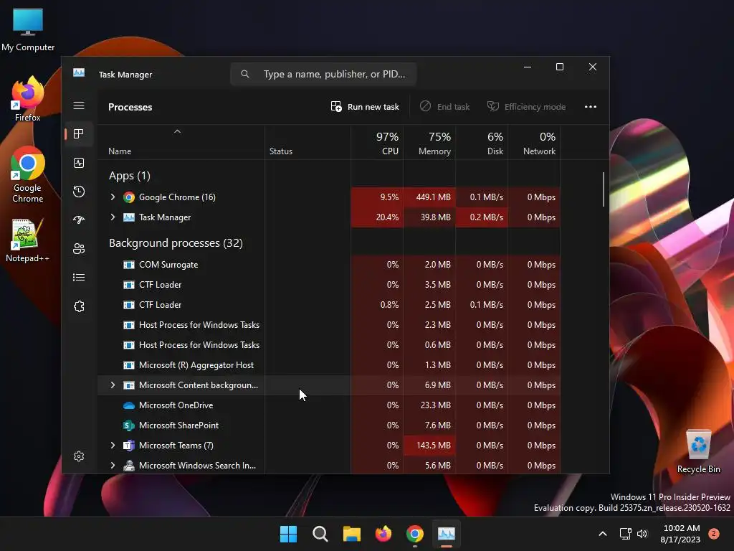
Task: Select the Recycle Bin desktop icon
Action: click(698, 451)
